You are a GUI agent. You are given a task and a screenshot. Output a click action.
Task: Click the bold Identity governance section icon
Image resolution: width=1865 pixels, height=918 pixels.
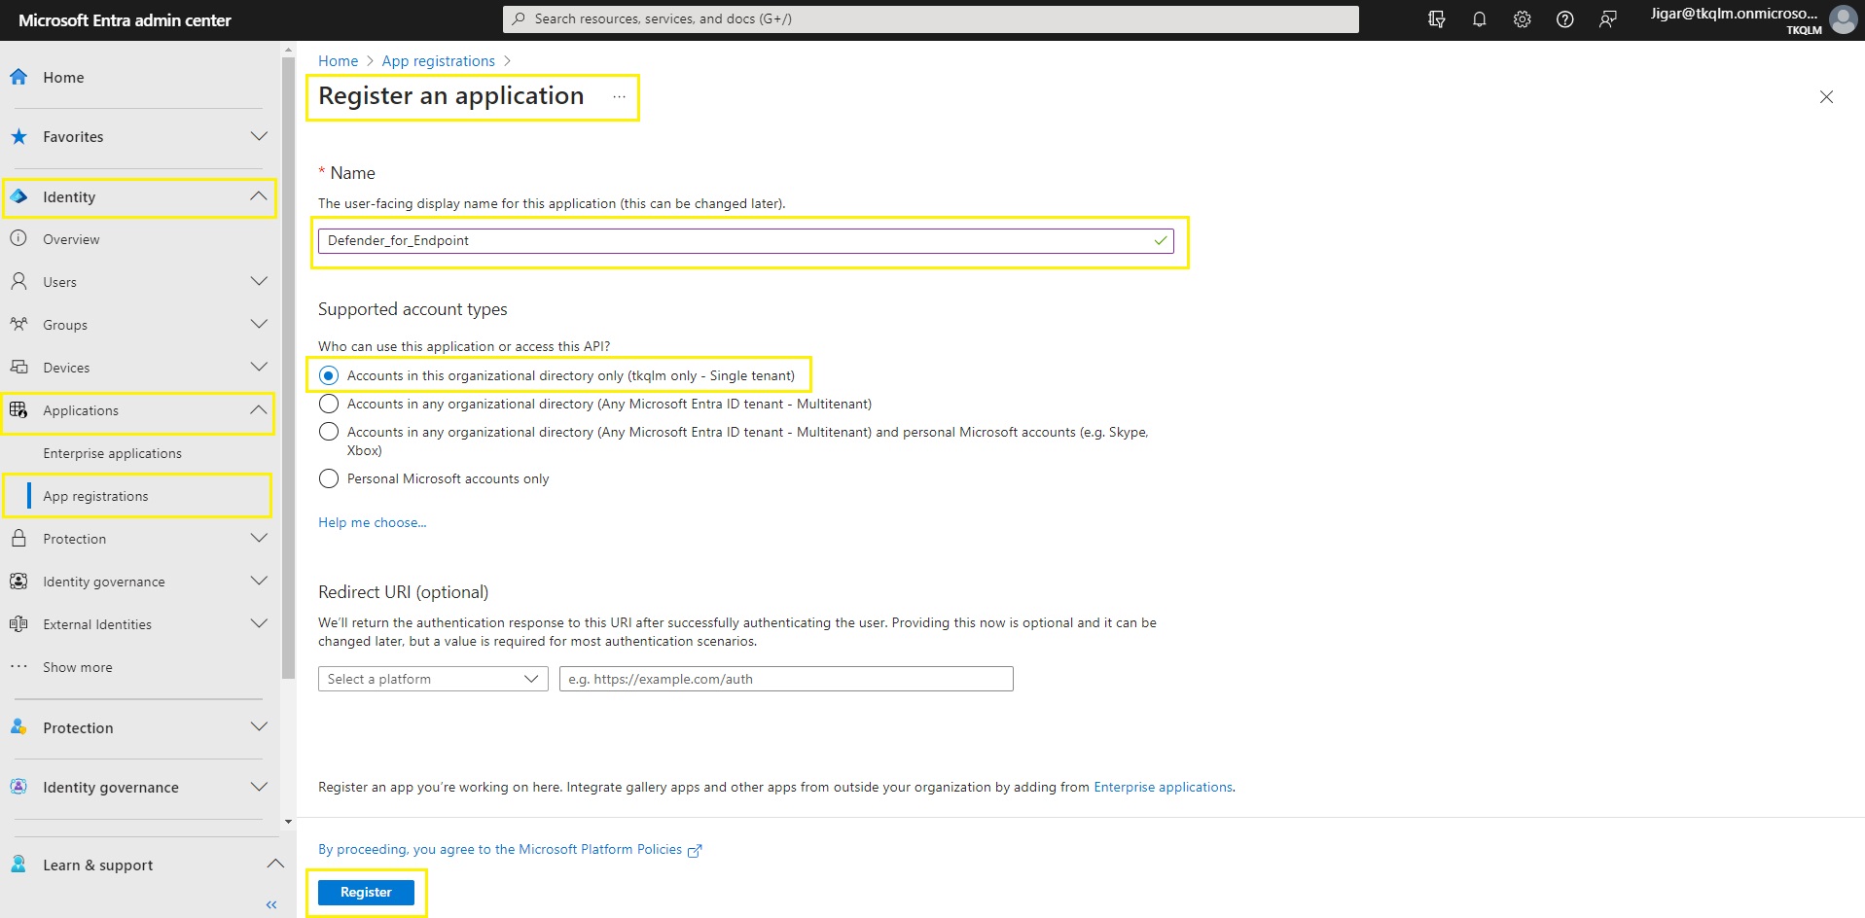point(18,787)
